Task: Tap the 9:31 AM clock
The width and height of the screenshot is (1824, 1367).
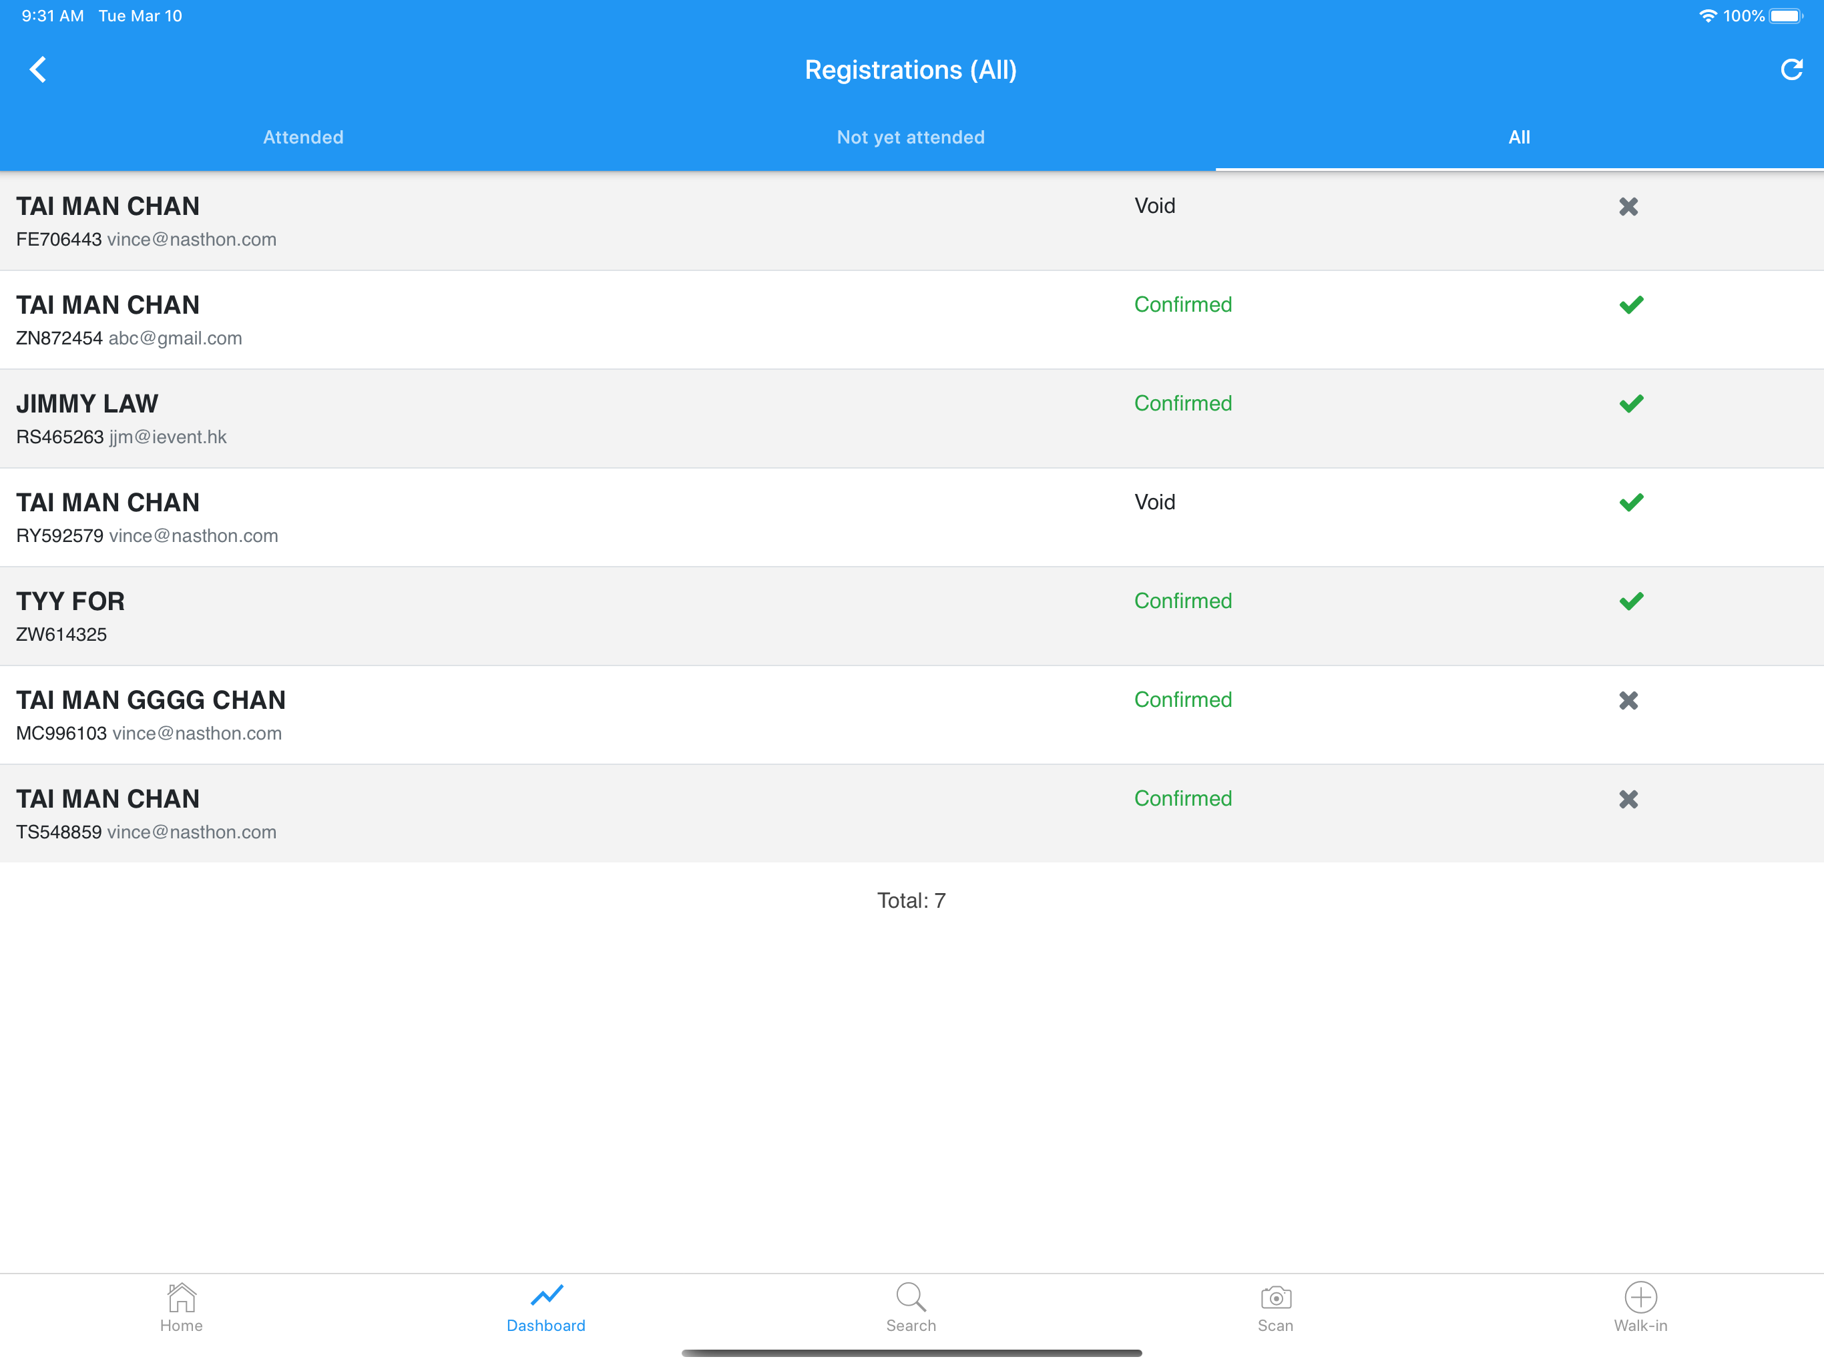Action: pyautogui.click(x=53, y=15)
